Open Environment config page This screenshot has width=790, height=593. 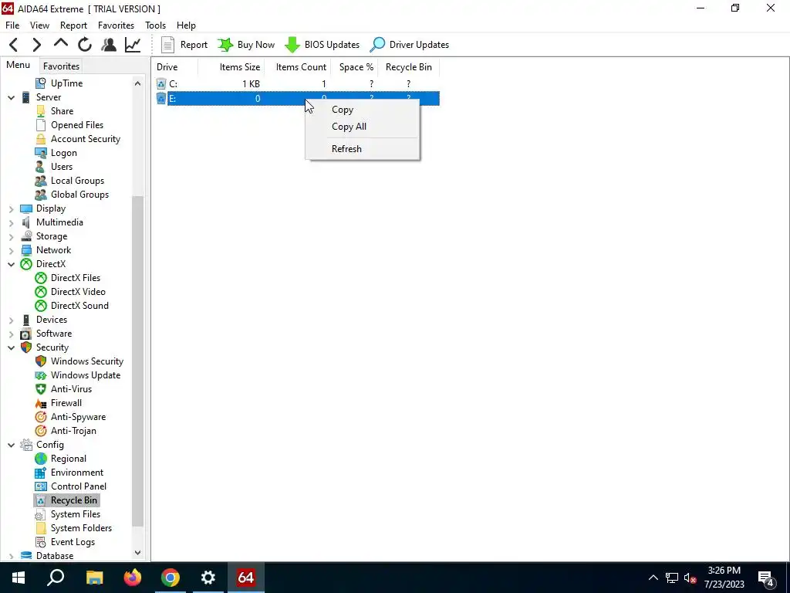(x=76, y=473)
